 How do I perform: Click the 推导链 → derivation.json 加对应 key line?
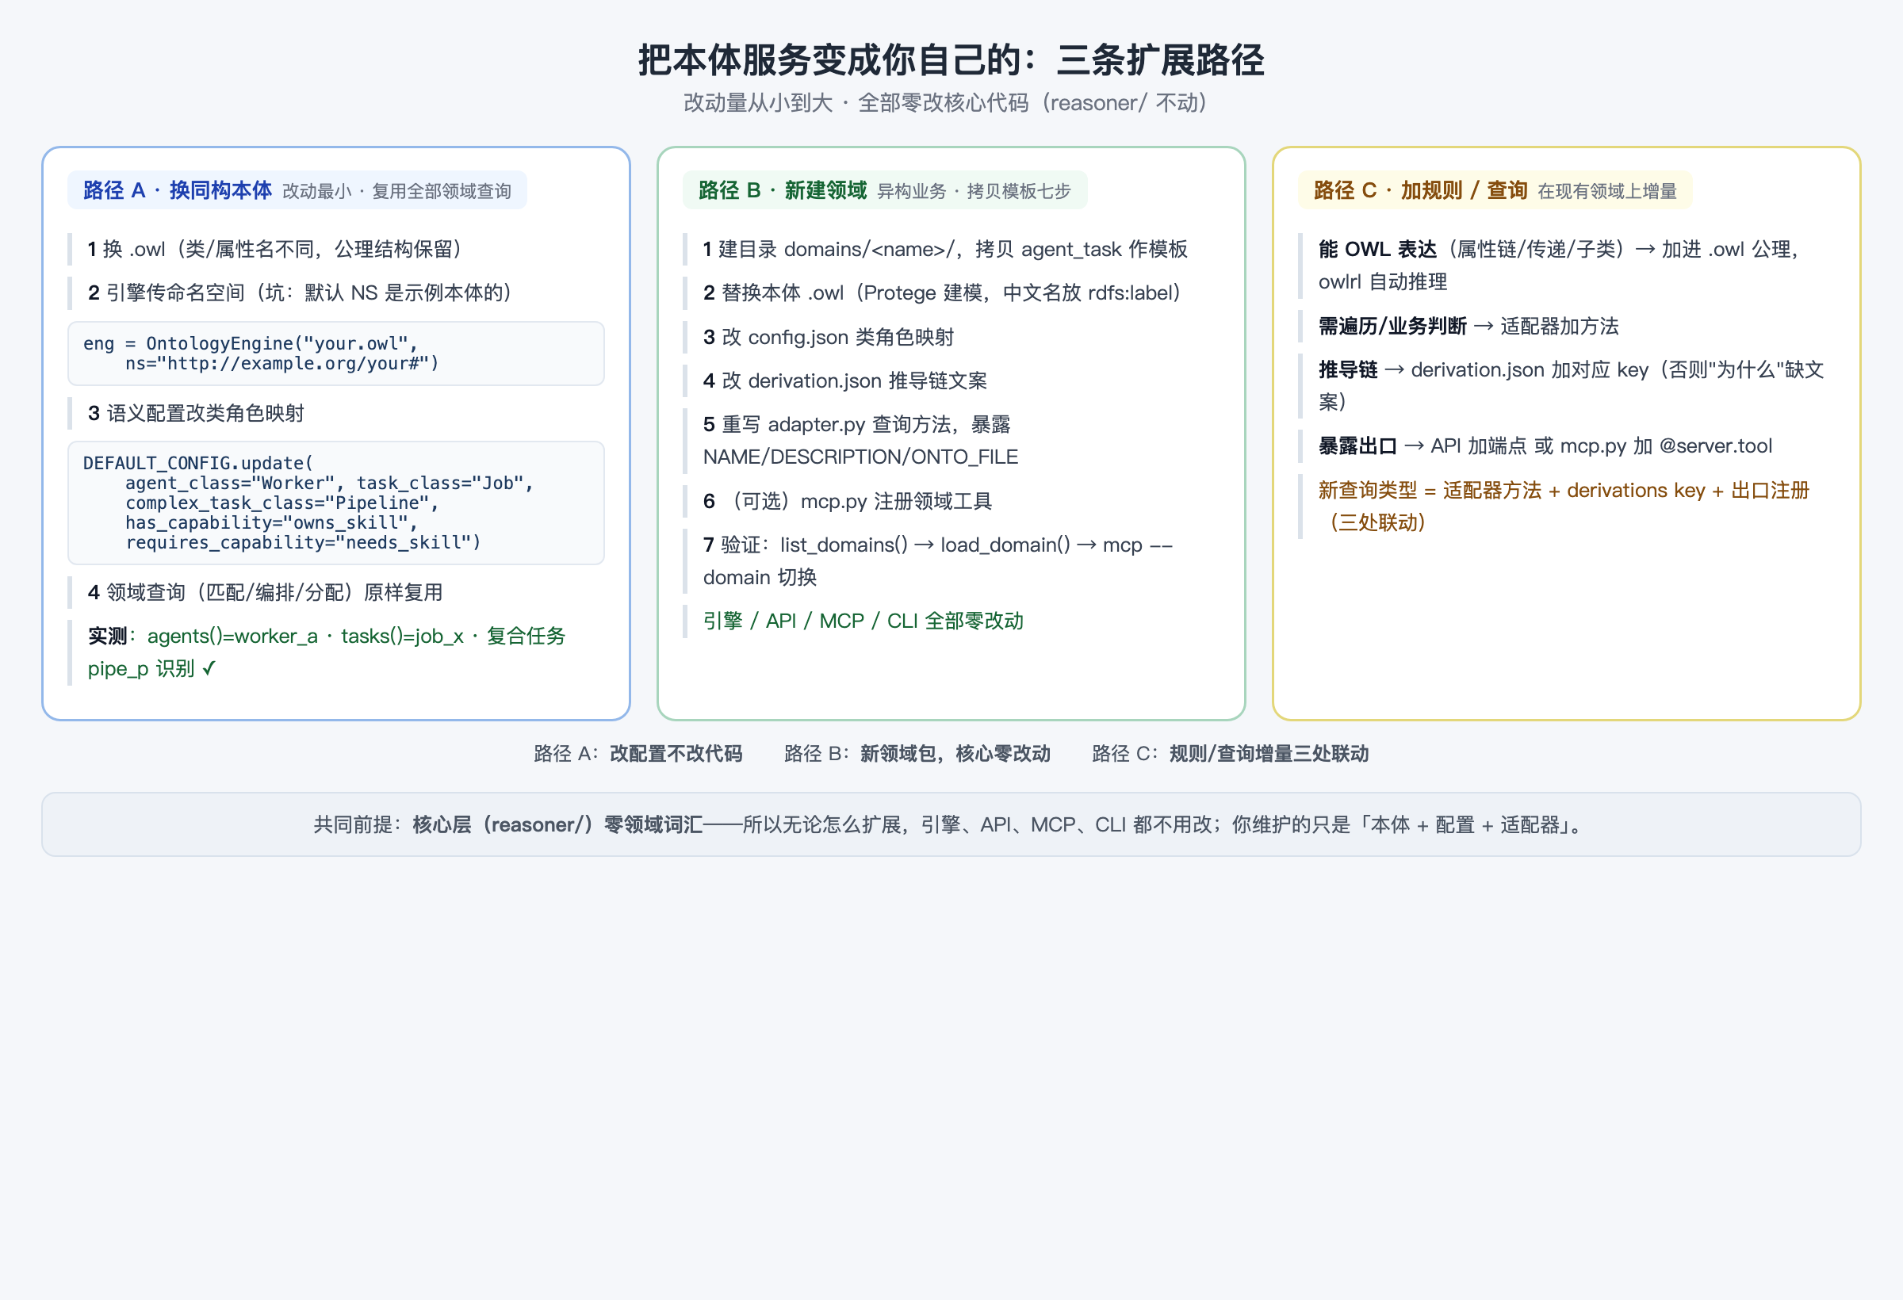click(1567, 386)
